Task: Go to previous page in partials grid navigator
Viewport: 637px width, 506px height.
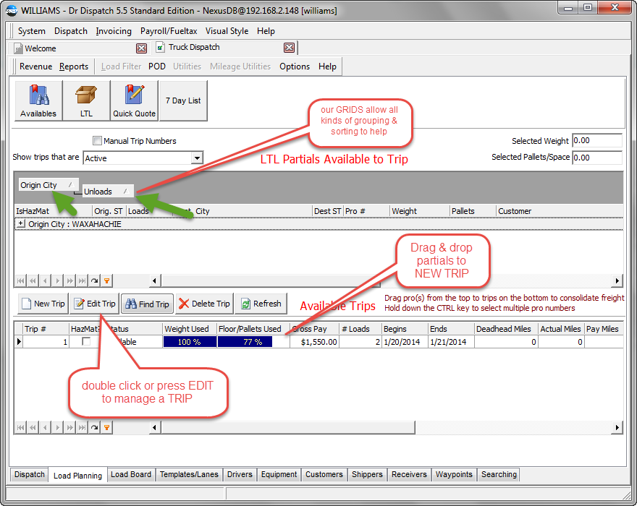Action: [33, 280]
